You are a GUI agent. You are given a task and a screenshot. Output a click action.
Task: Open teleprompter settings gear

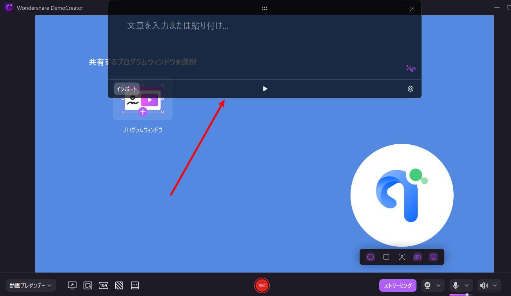411,89
